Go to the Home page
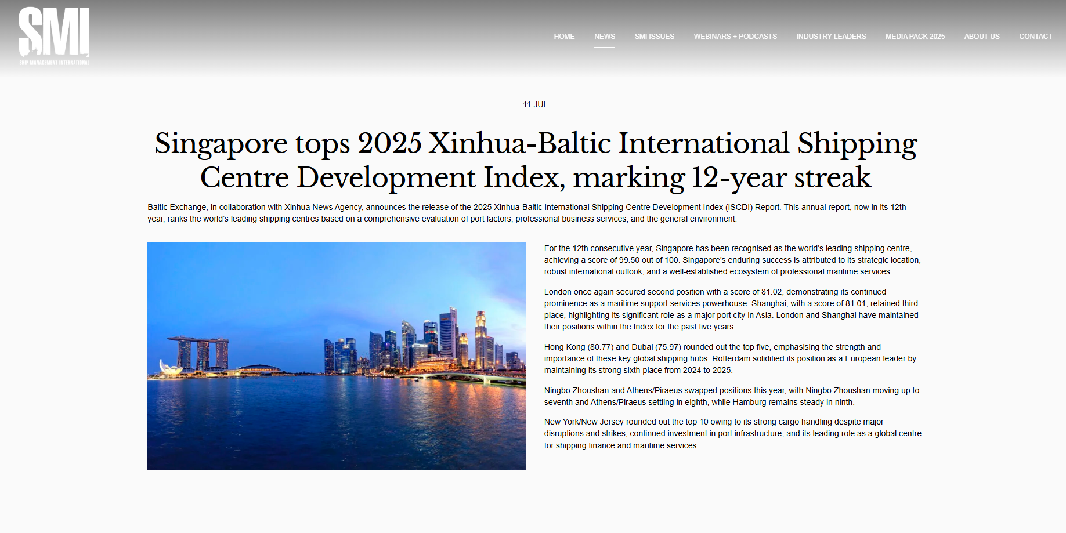This screenshot has width=1066, height=533. click(563, 37)
